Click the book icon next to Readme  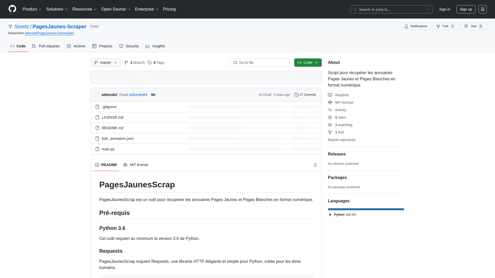click(330, 95)
